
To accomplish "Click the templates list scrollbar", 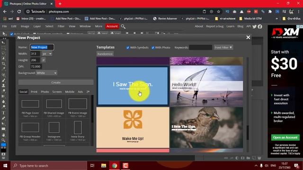I will 248,133.
